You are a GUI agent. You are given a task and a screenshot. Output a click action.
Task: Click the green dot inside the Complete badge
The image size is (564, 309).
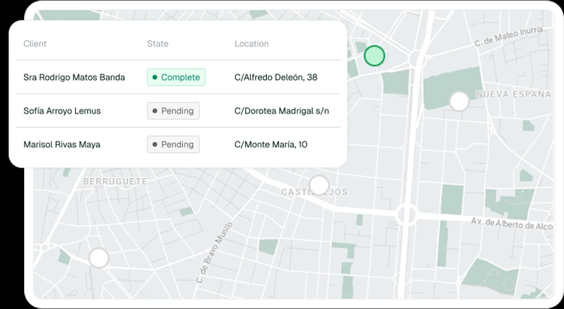click(x=154, y=77)
